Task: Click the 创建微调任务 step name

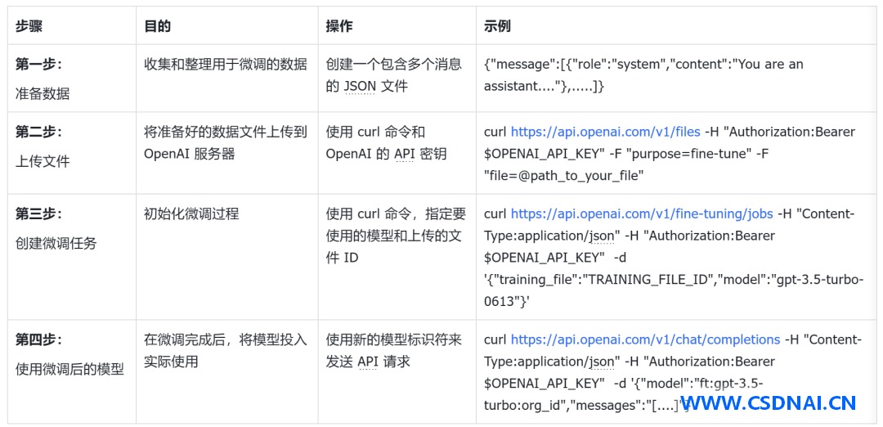Action: [56, 244]
